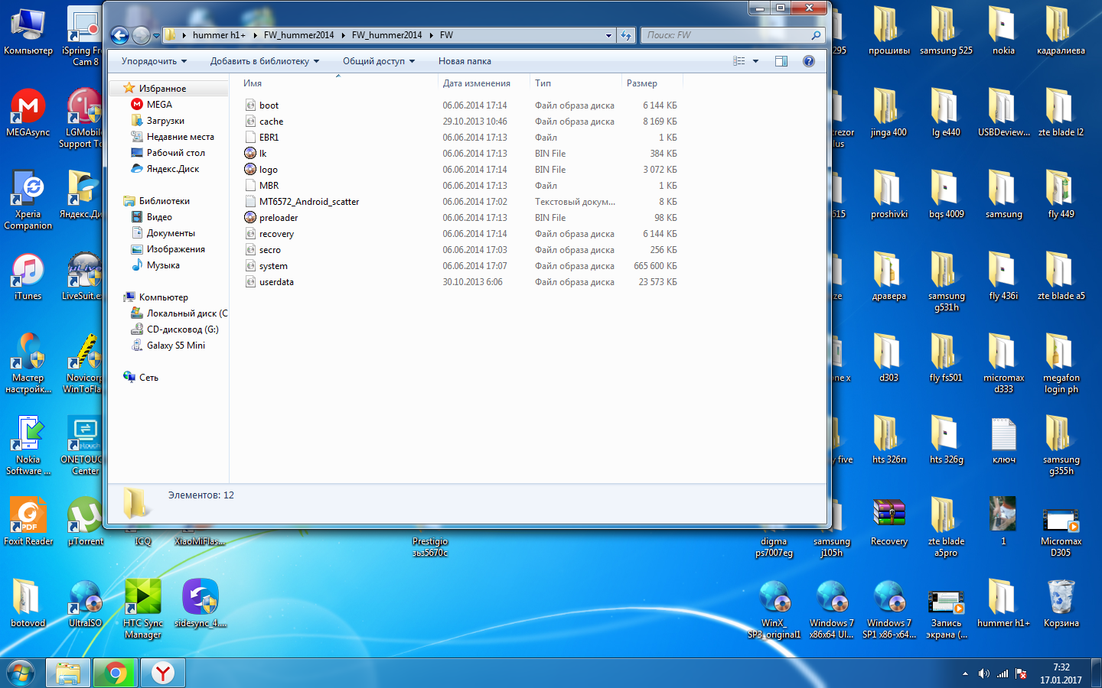Select the preloader BIN file

(278, 218)
